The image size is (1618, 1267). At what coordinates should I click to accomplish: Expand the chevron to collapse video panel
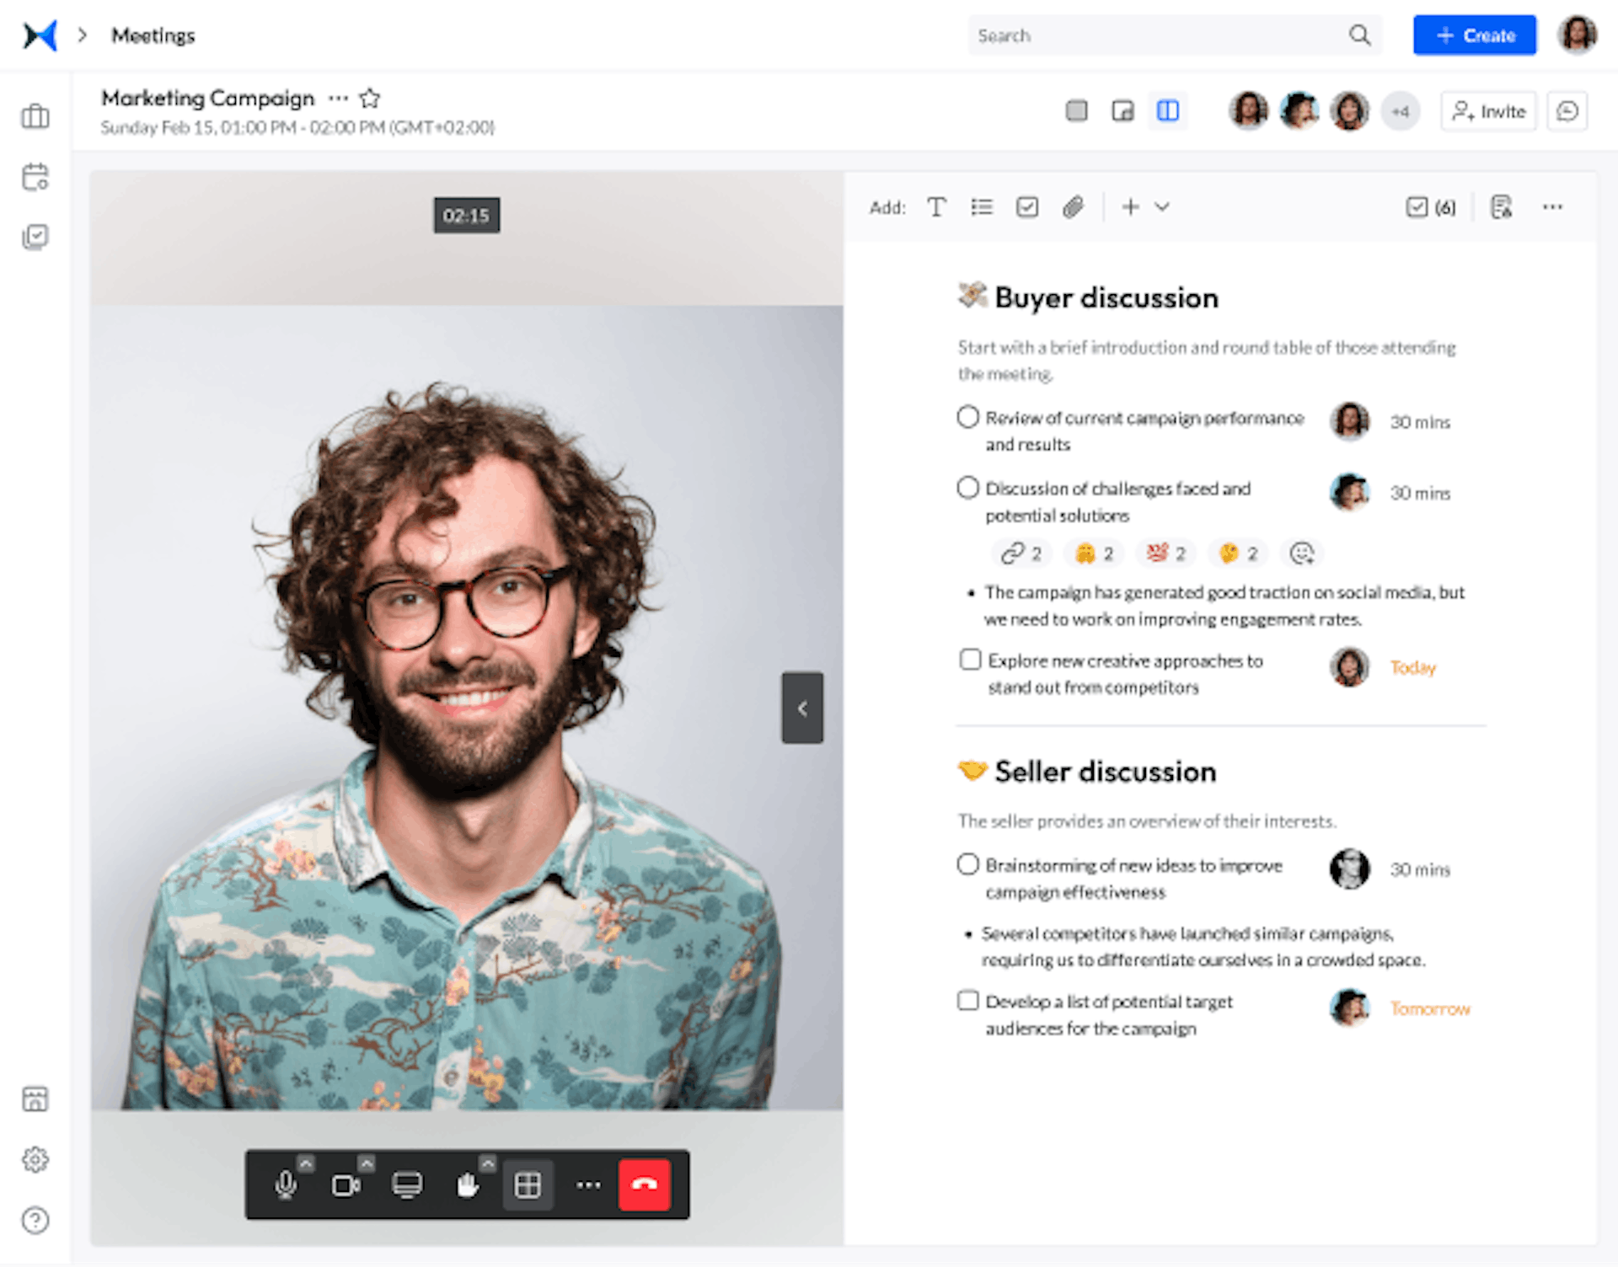[802, 708]
